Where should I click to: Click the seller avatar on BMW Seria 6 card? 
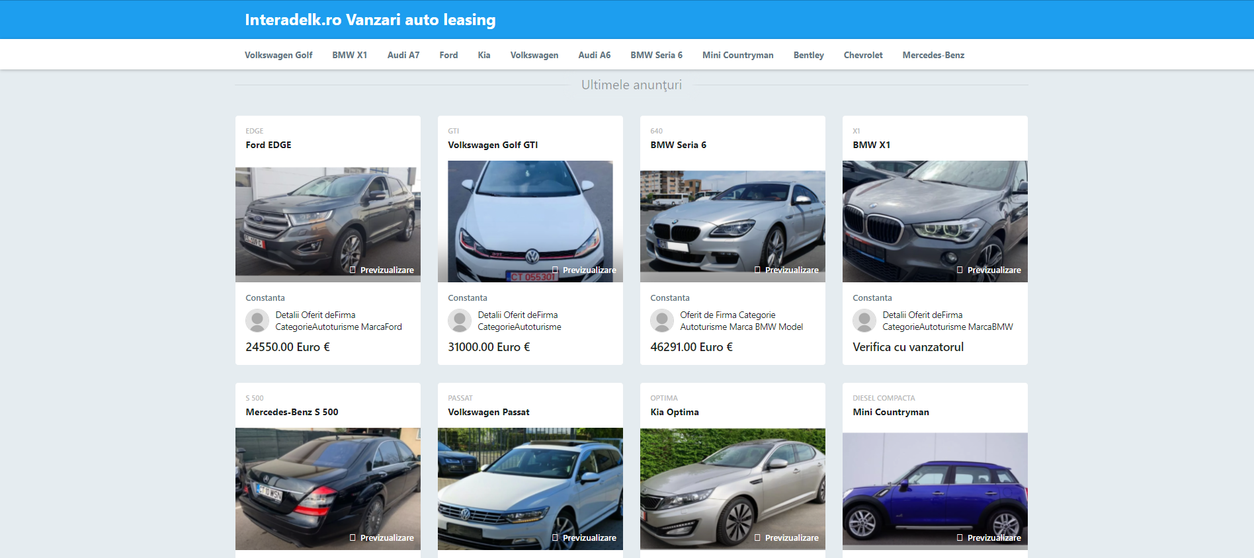coord(662,321)
